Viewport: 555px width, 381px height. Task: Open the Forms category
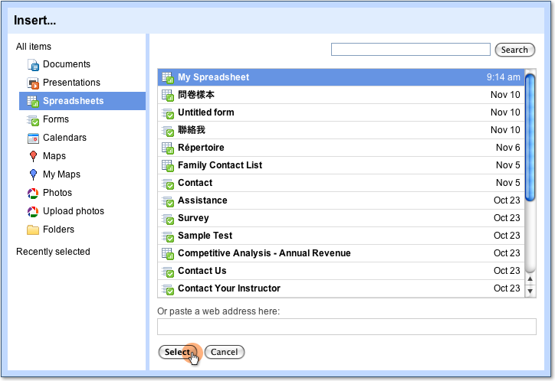pos(56,119)
